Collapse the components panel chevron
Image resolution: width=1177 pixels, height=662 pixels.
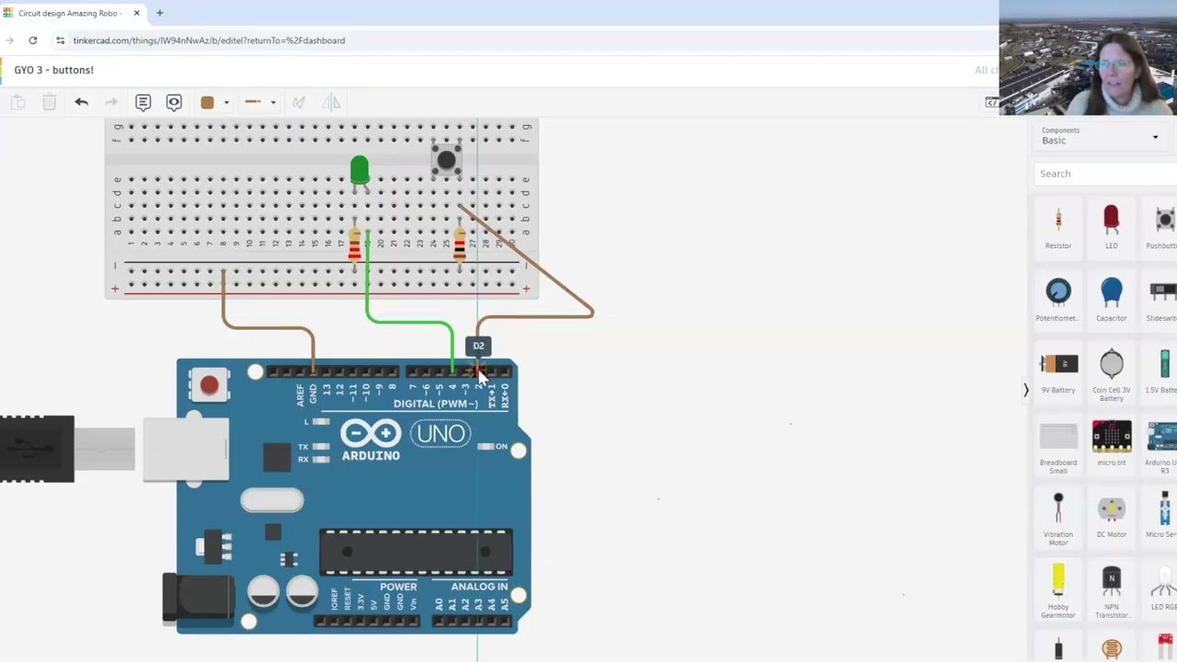click(1026, 390)
